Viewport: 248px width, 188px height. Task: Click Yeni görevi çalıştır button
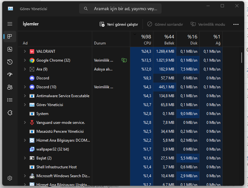pos(119,24)
